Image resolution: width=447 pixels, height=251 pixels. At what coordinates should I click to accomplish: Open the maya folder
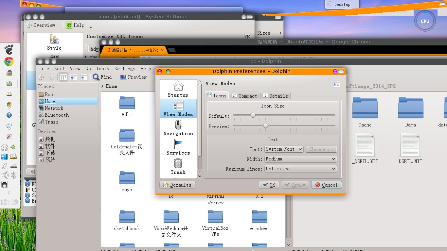[x=127, y=181]
